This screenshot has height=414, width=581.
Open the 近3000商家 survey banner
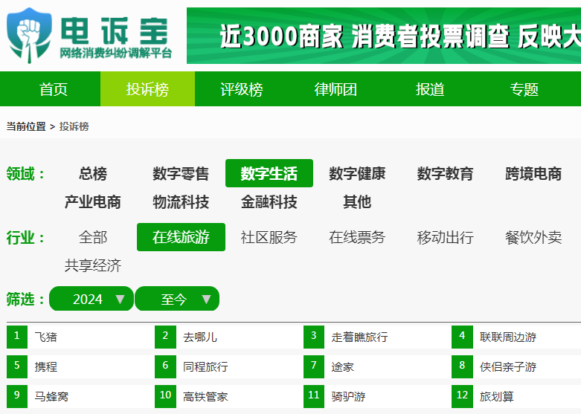pos(384,36)
